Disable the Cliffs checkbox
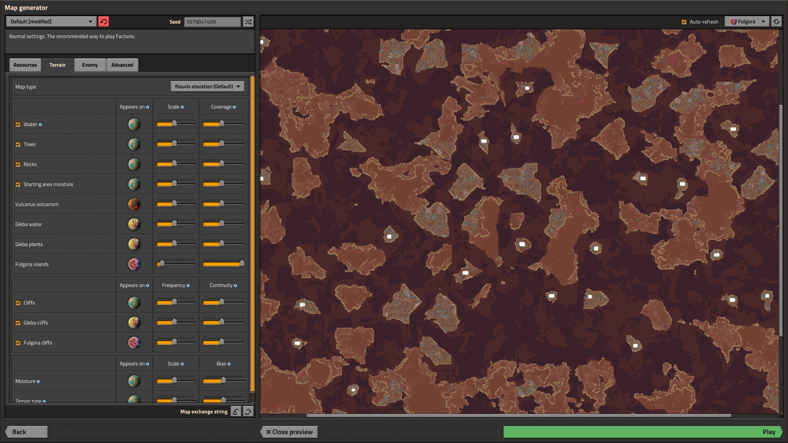 [18, 303]
